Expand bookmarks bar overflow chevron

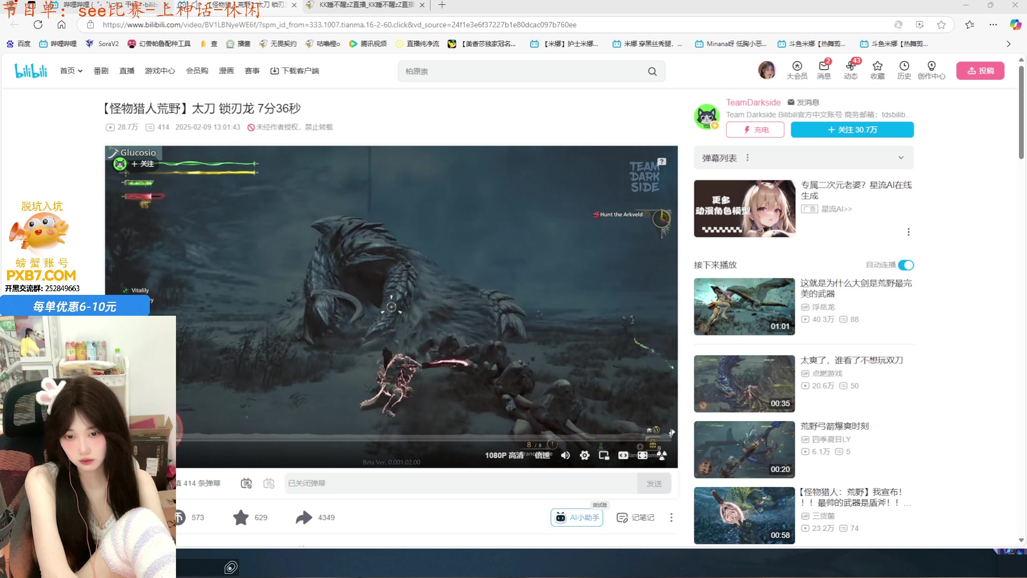click(1008, 44)
